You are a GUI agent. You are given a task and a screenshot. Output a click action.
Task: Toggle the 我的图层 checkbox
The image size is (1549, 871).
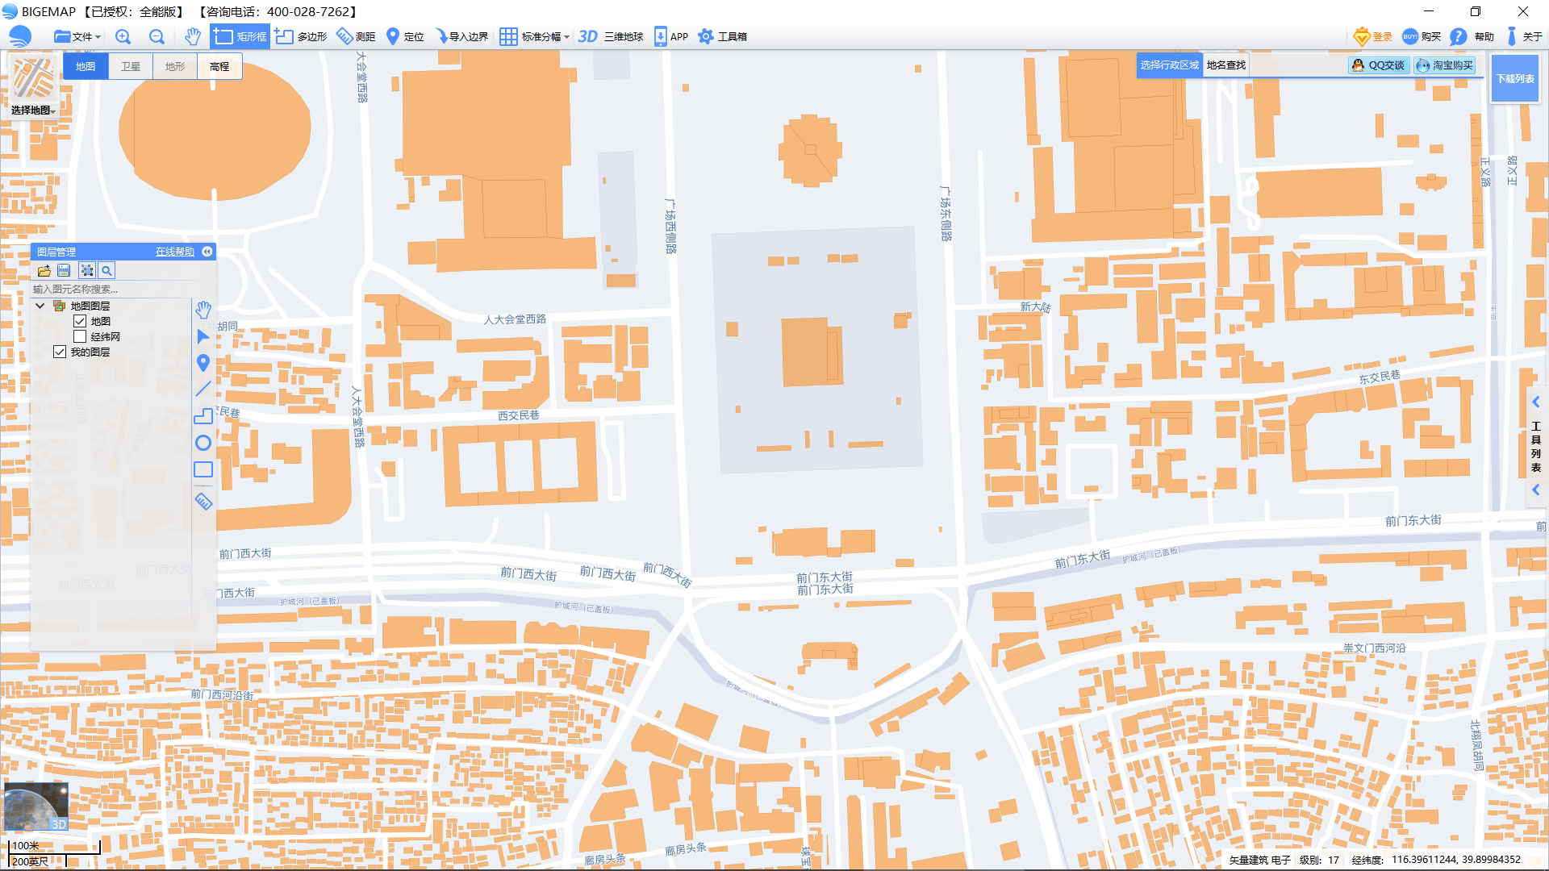[60, 352]
